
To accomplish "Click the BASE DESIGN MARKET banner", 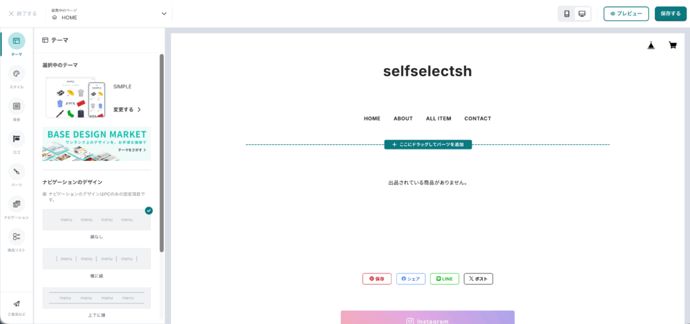I will [x=96, y=143].
